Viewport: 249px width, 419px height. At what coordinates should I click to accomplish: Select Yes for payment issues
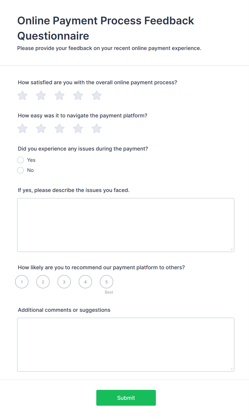click(x=21, y=160)
